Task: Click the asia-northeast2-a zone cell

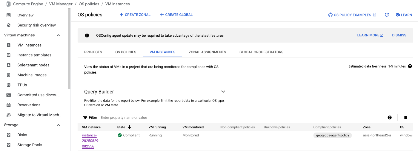Action: point(377,135)
